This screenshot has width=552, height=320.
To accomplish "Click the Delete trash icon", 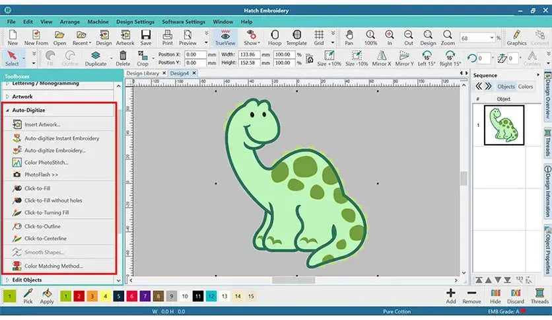I will click(123, 56).
